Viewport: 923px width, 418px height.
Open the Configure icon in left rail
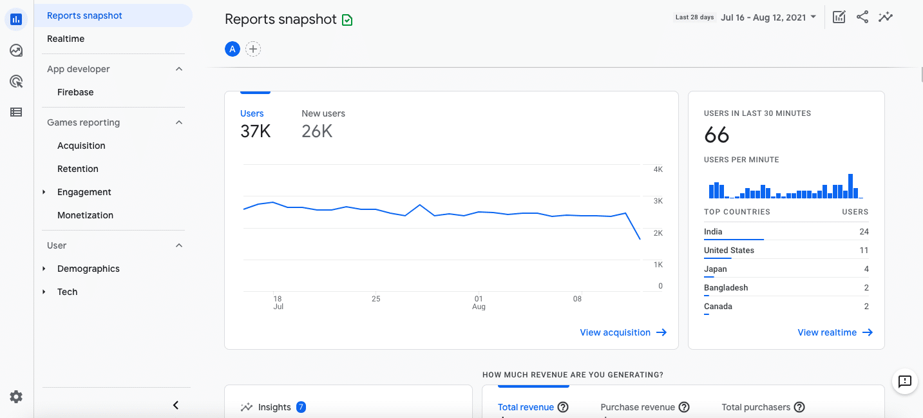17,112
